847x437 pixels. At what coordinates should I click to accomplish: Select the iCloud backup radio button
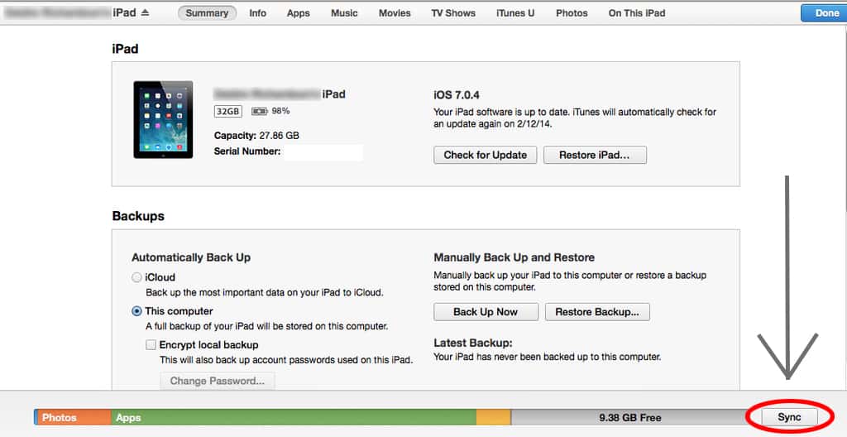[136, 277]
